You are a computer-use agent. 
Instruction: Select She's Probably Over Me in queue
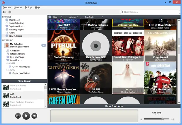pos(23,104)
